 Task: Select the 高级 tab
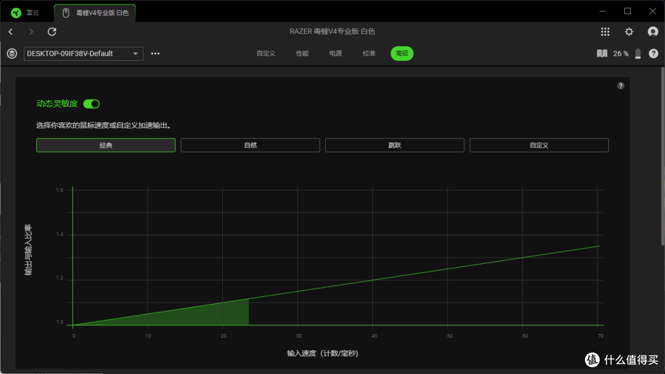coord(401,54)
